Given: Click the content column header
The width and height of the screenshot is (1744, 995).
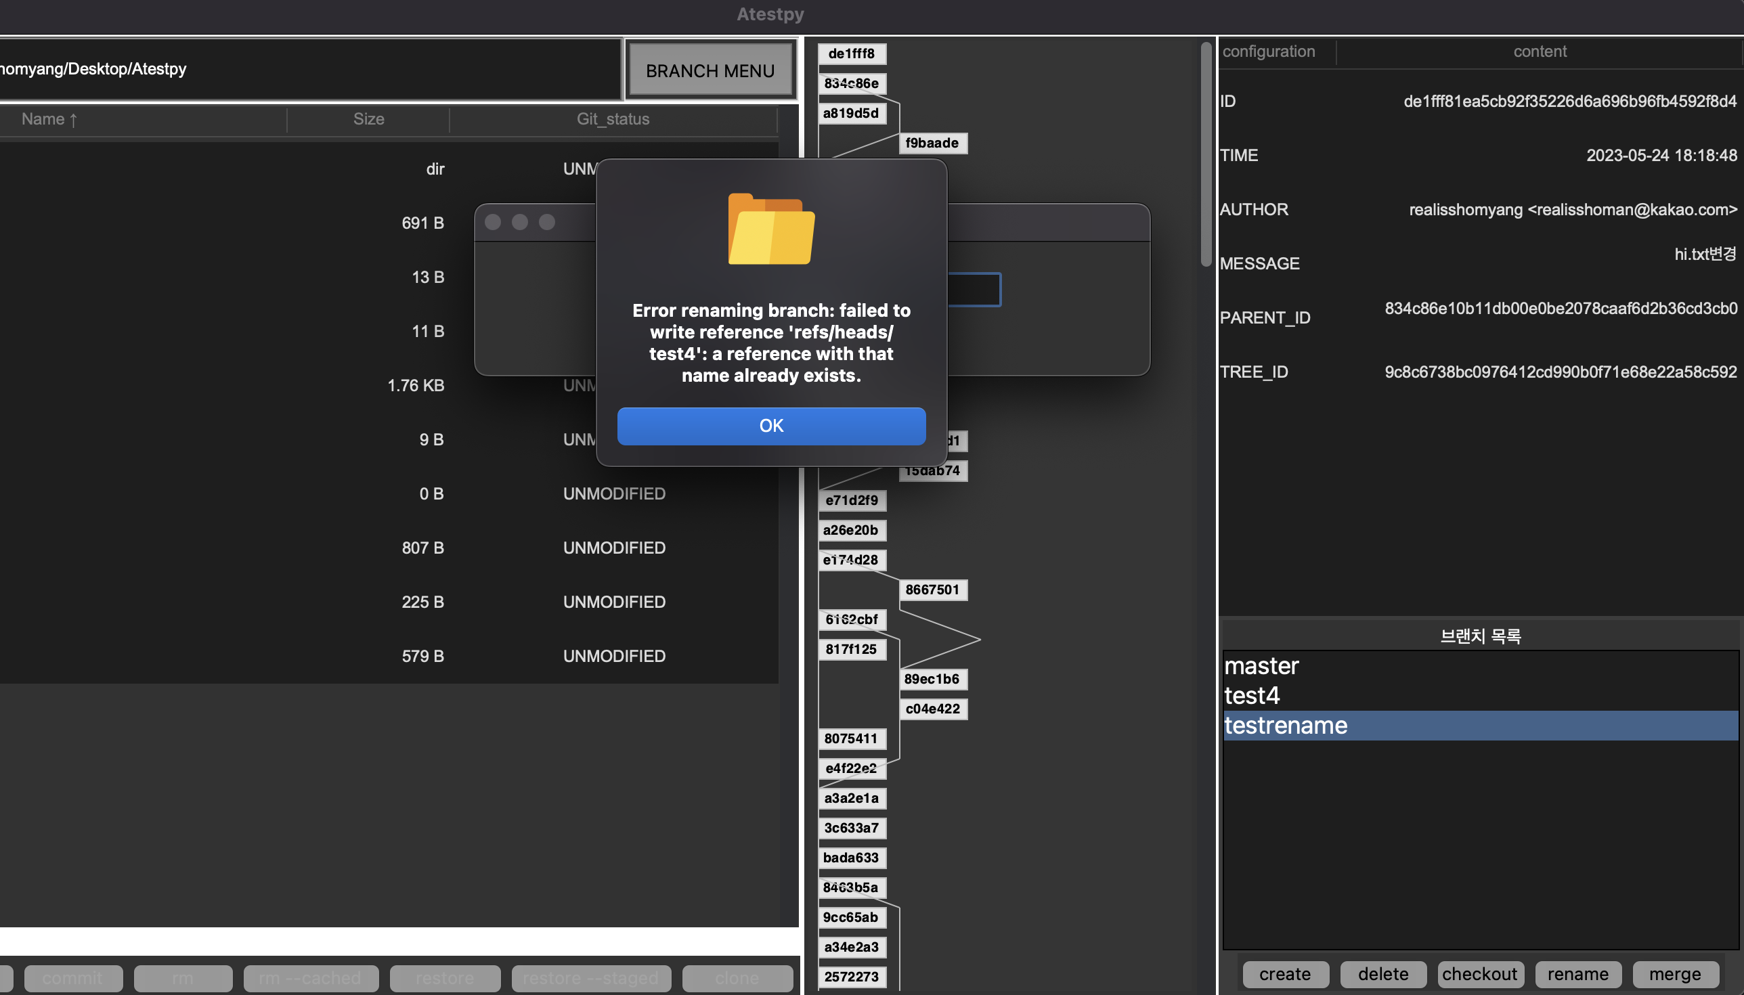Looking at the screenshot, I should (1539, 51).
